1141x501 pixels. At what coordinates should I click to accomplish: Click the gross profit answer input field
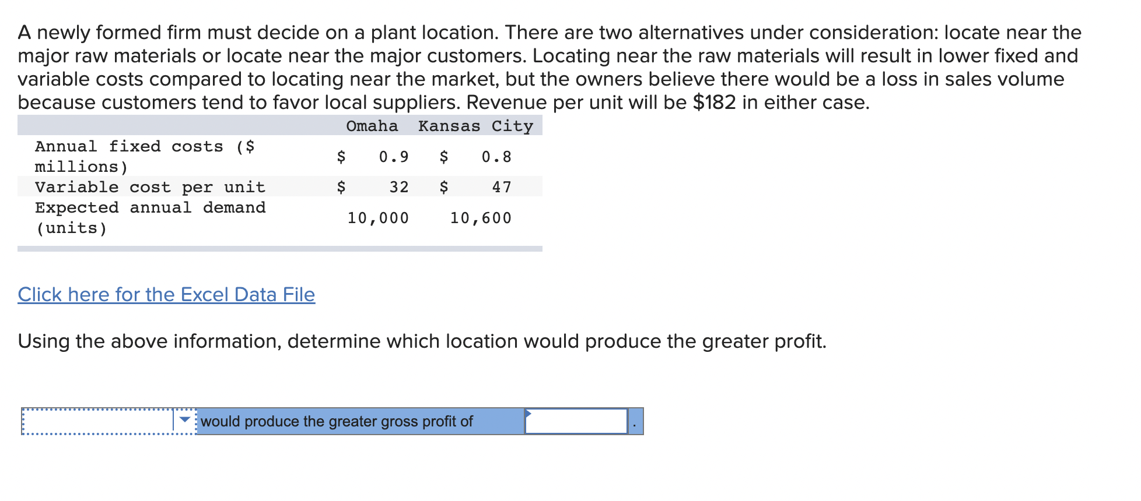[576, 421]
